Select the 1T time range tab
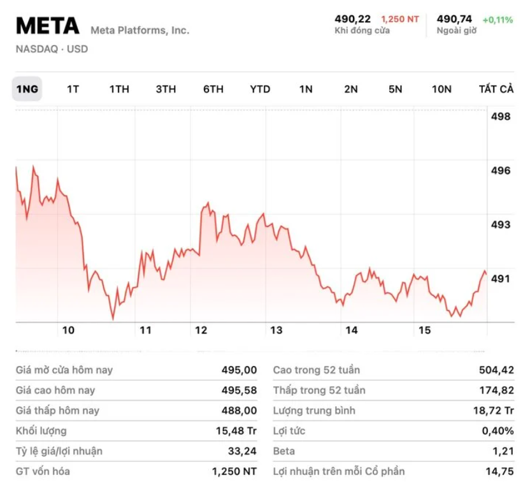530x489 pixels. (x=72, y=89)
